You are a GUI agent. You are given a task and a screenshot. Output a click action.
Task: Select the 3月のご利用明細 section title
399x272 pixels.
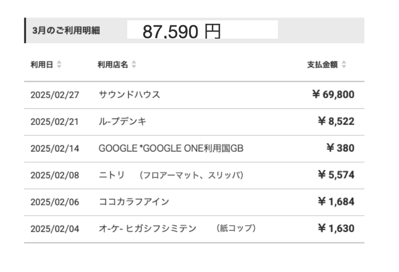[x=66, y=31]
